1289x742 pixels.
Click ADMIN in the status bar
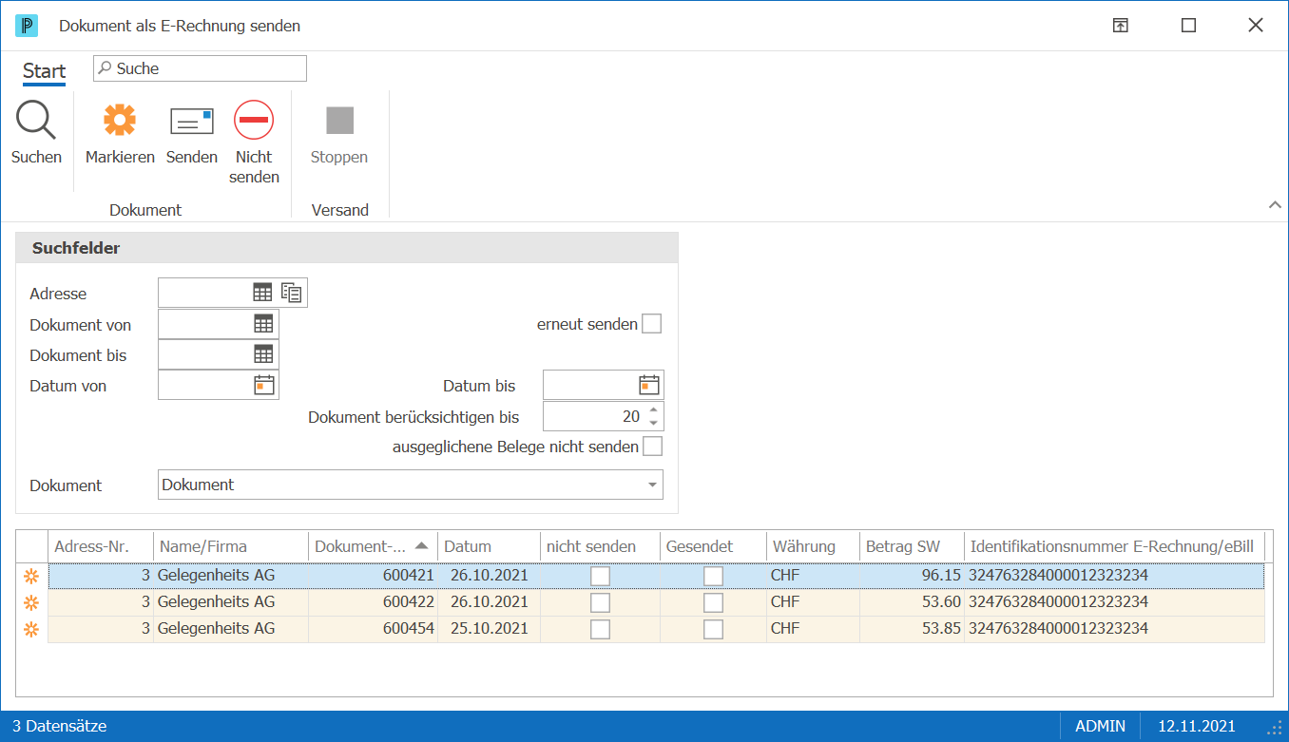click(x=1100, y=726)
